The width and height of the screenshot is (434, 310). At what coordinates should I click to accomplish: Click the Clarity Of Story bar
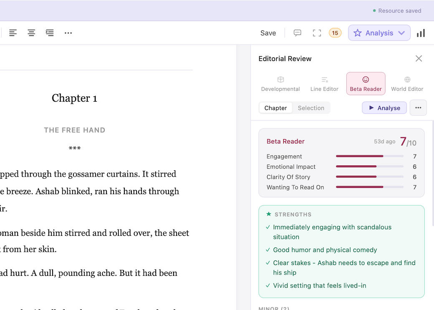point(369,177)
